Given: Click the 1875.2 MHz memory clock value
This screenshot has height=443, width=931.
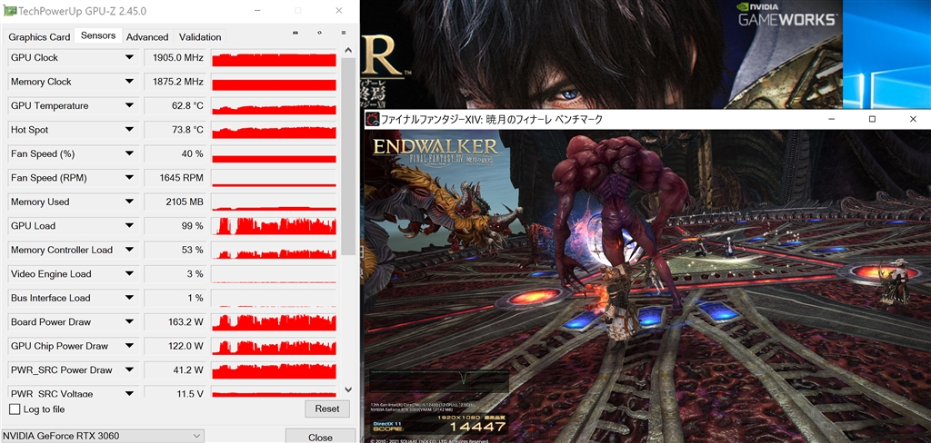Looking at the screenshot, I should (177, 82).
